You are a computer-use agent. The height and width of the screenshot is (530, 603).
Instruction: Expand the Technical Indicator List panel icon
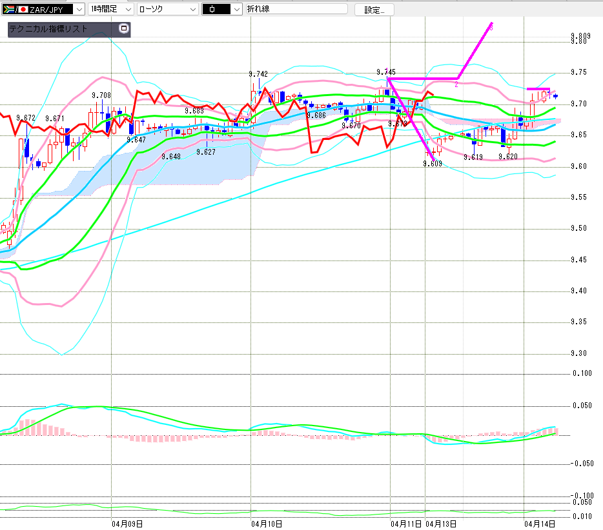pos(124,29)
